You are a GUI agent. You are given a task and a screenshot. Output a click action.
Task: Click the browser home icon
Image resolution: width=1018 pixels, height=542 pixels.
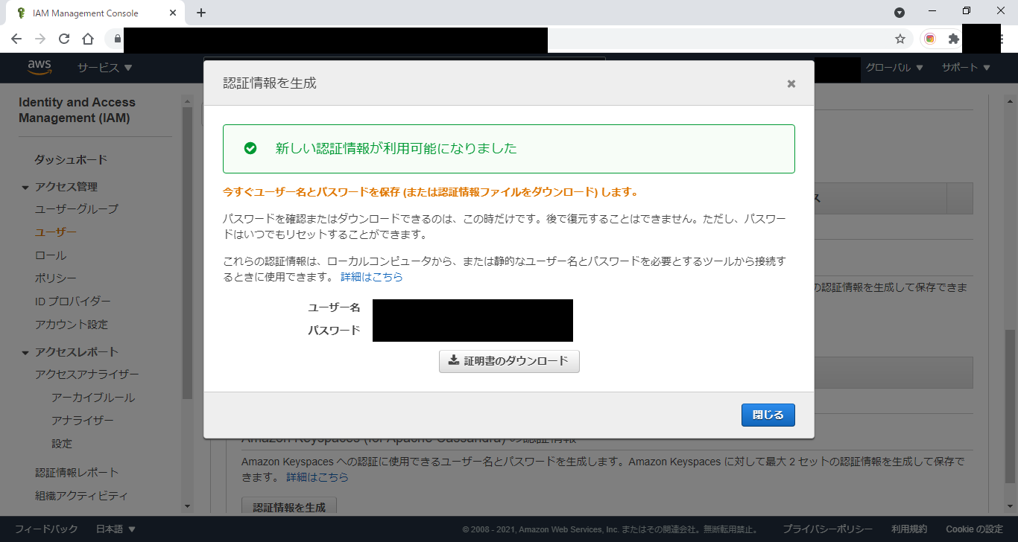[x=87, y=39]
